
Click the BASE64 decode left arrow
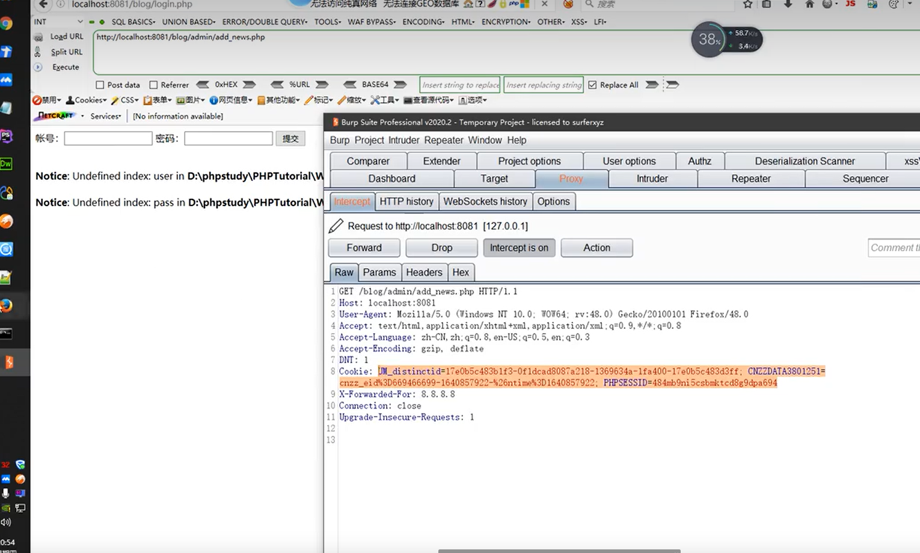349,85
